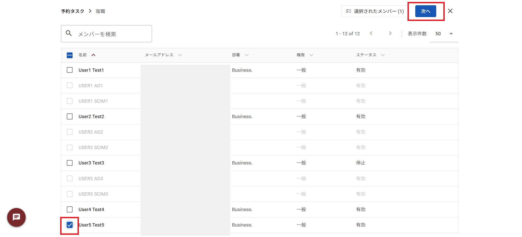Click Business. department of User2 Test2
522x237 pixels.
coord(242,116)
